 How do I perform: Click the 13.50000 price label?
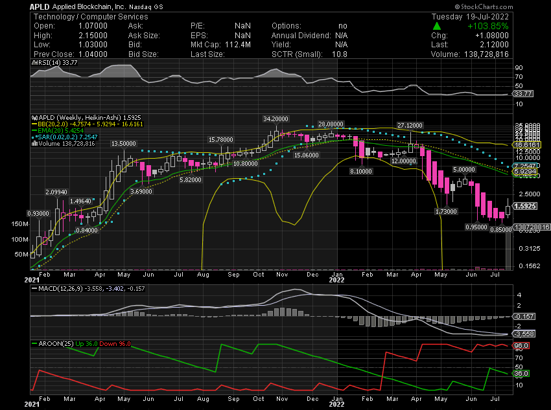coord(124,144)
